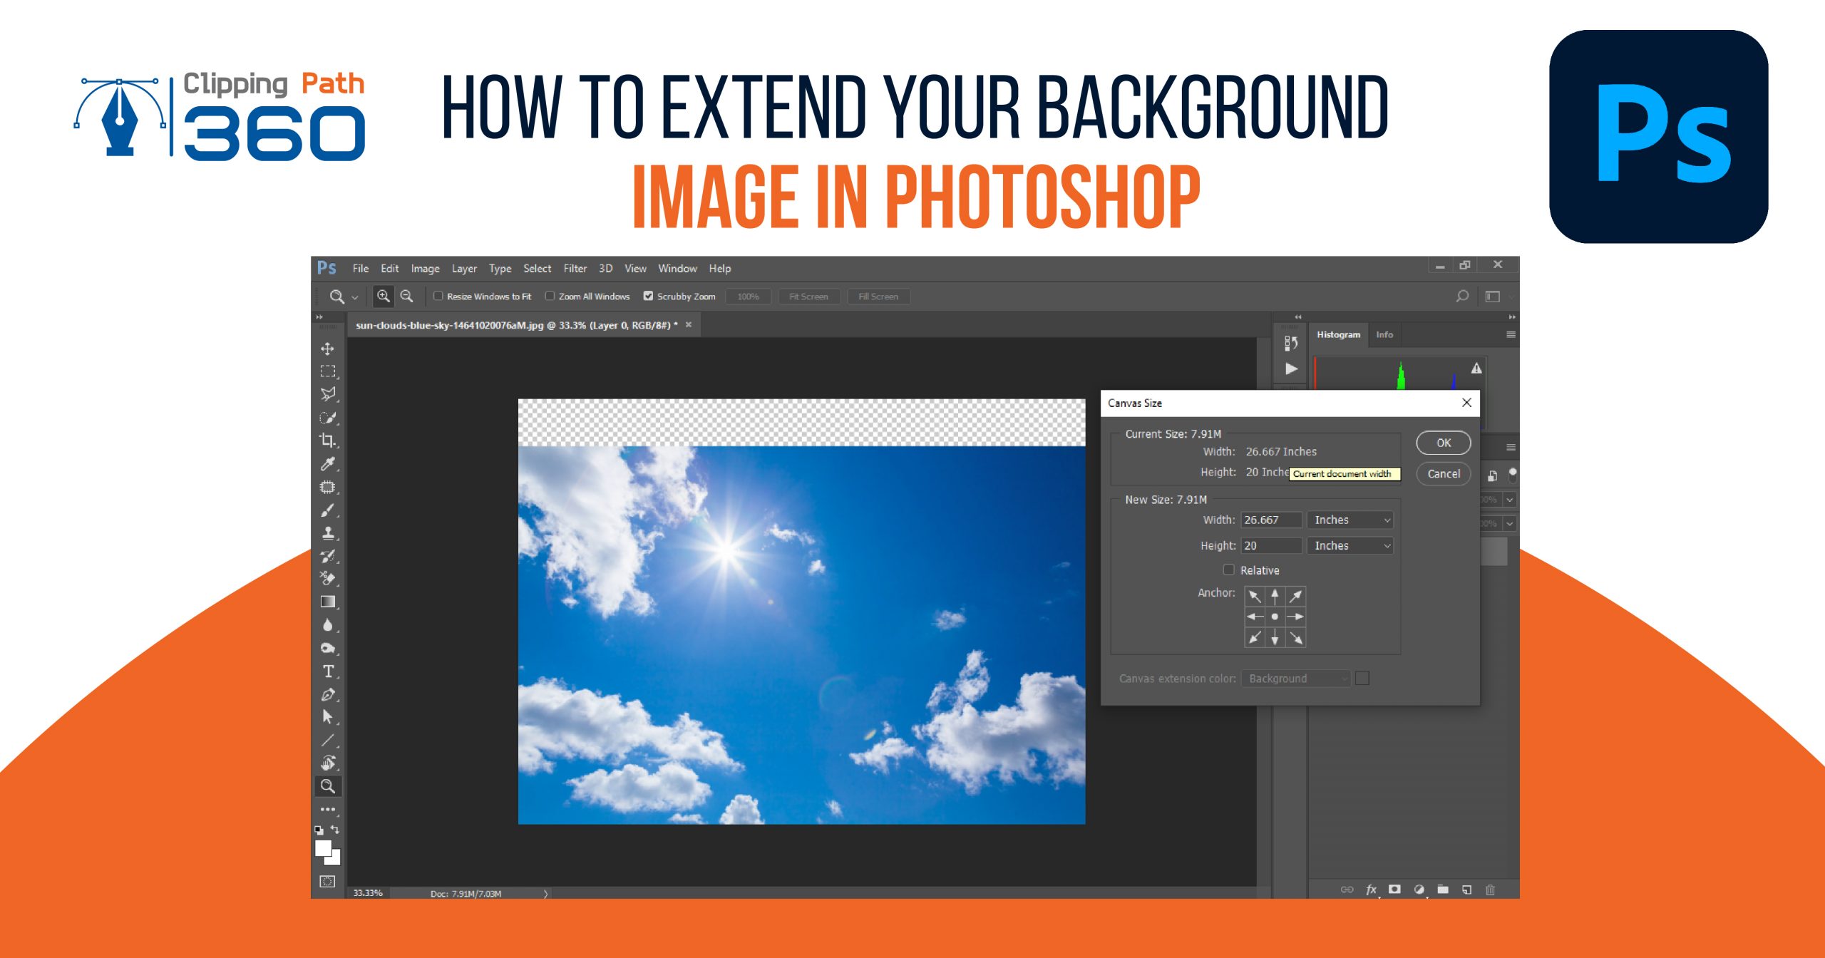This screenshot has width=1825, height=958.
Task: Select the Blur tool
Action: coord(327,625)
